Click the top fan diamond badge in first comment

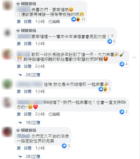pyautogui.click(x=18, y=4)
